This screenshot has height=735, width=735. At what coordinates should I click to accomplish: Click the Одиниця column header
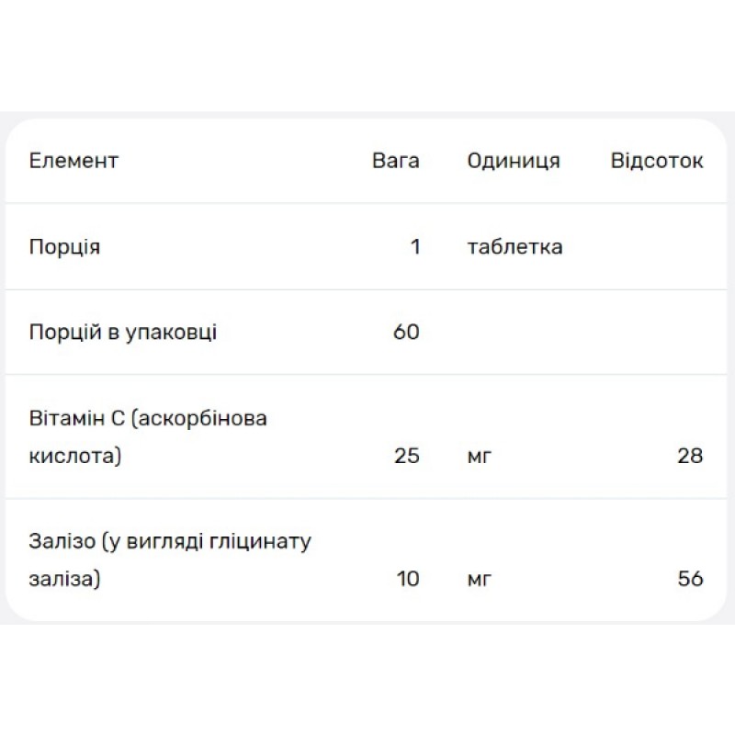514,161
